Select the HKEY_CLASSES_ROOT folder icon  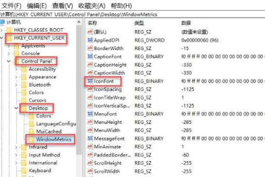coord(9,30)
